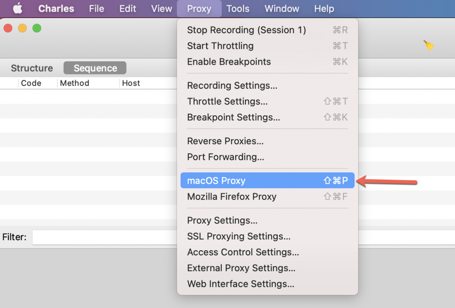
Task: Click the Filter input field
Action: coord(104,237)
